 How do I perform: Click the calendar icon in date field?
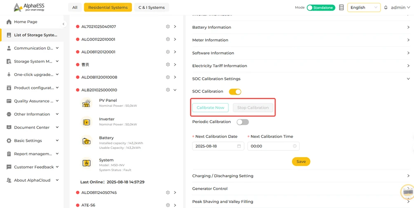[239, 146]
